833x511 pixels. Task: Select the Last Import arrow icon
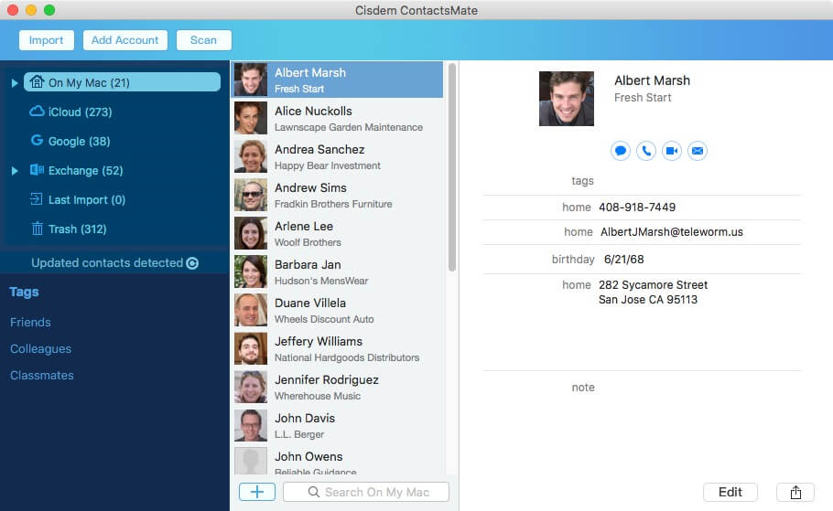(x=36, y=199)
